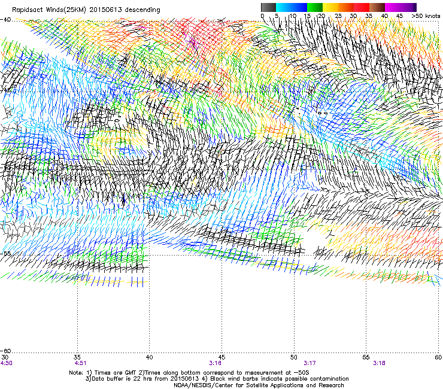Viewport: 443px width, 389px height.
Task: Click the '50' longitude label
Action: [294, 357]
